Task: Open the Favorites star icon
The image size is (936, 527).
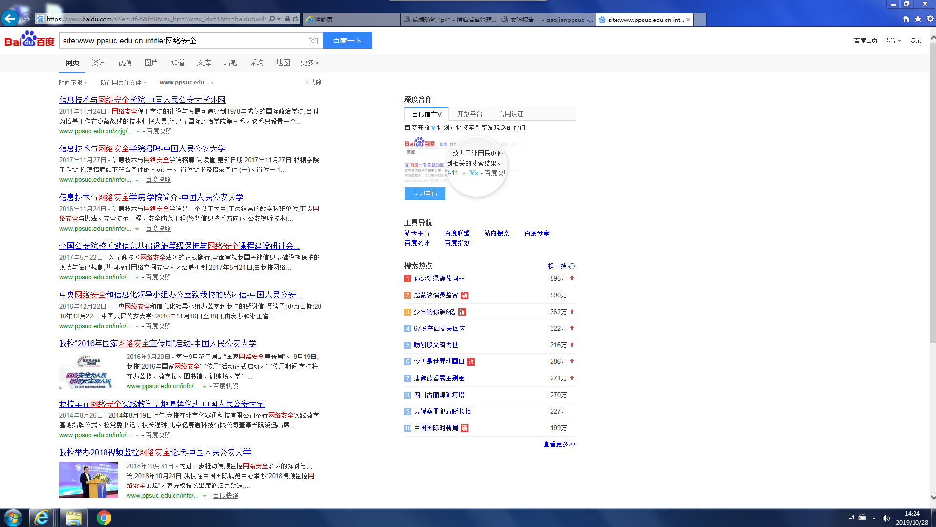Action: click(x=918, y=19)
